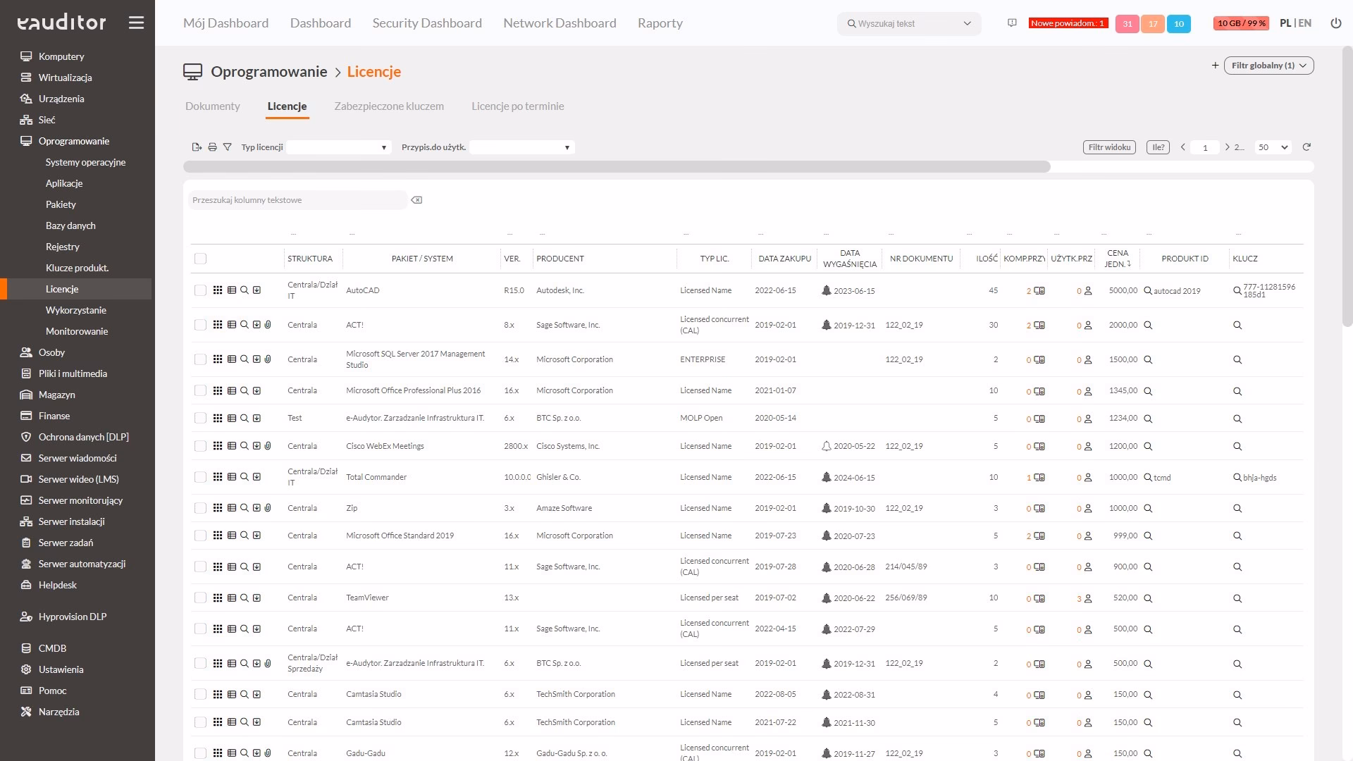Click the Filtr widoku button
The width and height of the screenshot is (1353, 761).
coord(1109,147)
